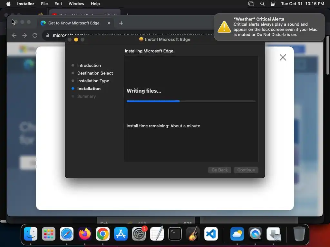Select the Get to Know Microsoft Edge tab
Viewport: 330px width, 247px height.
coord(74,23)
